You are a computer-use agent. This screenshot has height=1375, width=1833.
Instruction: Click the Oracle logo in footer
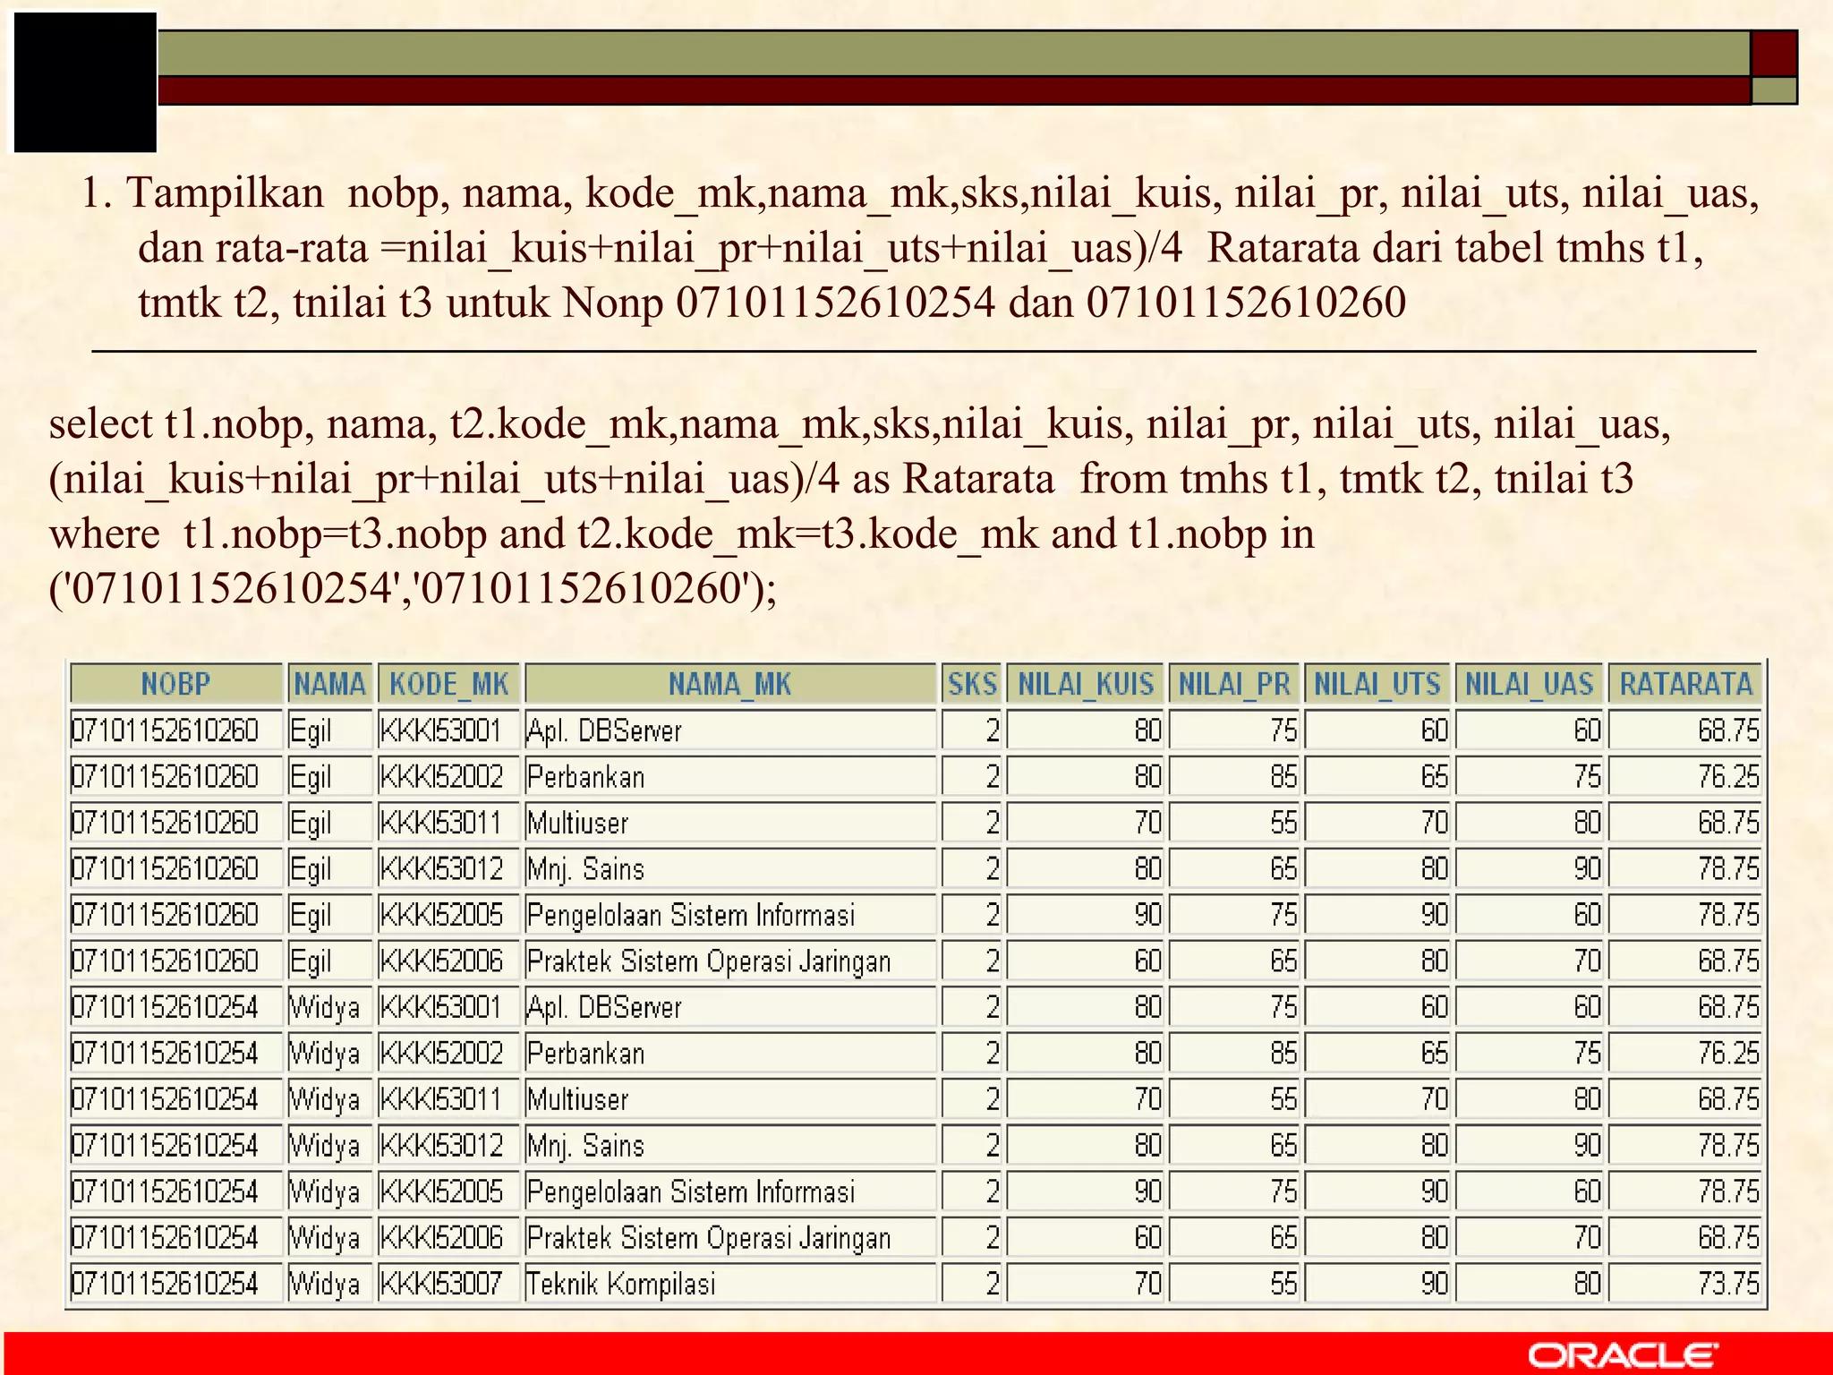(x=1623, y=1354)
